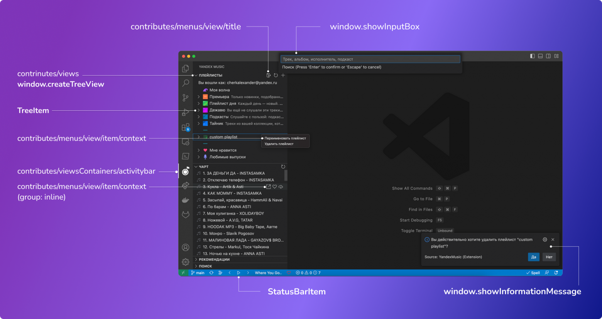Select track 9. HOODAK MP3
602x319 pixels.
[240, 227]
